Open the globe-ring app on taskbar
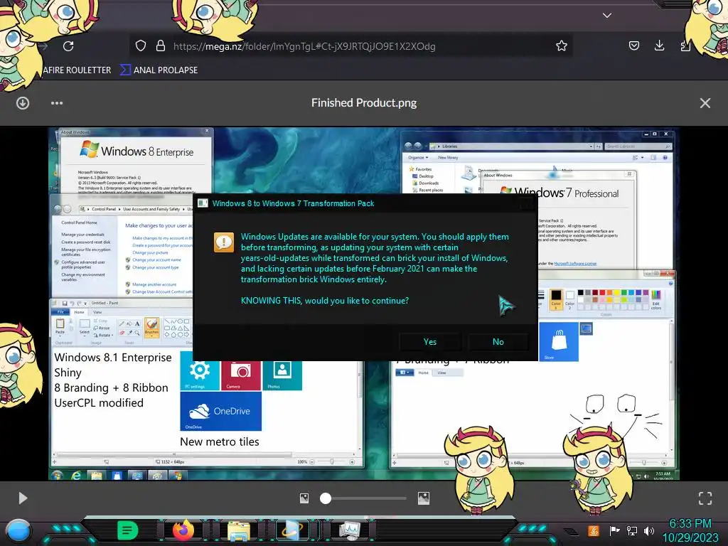The image size is (728, 546). point(294,530)
